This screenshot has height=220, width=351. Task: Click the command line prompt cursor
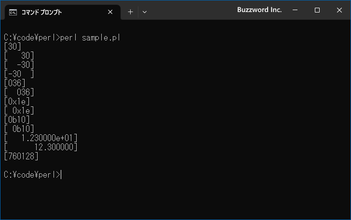point(61,175)
